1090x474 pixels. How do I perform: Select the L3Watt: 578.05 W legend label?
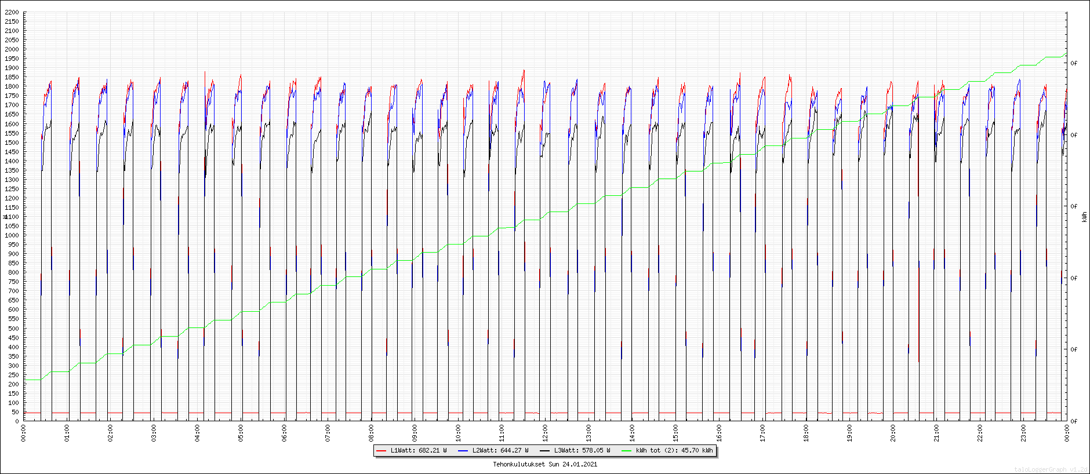pyautogui.click(x=582, y=450)
